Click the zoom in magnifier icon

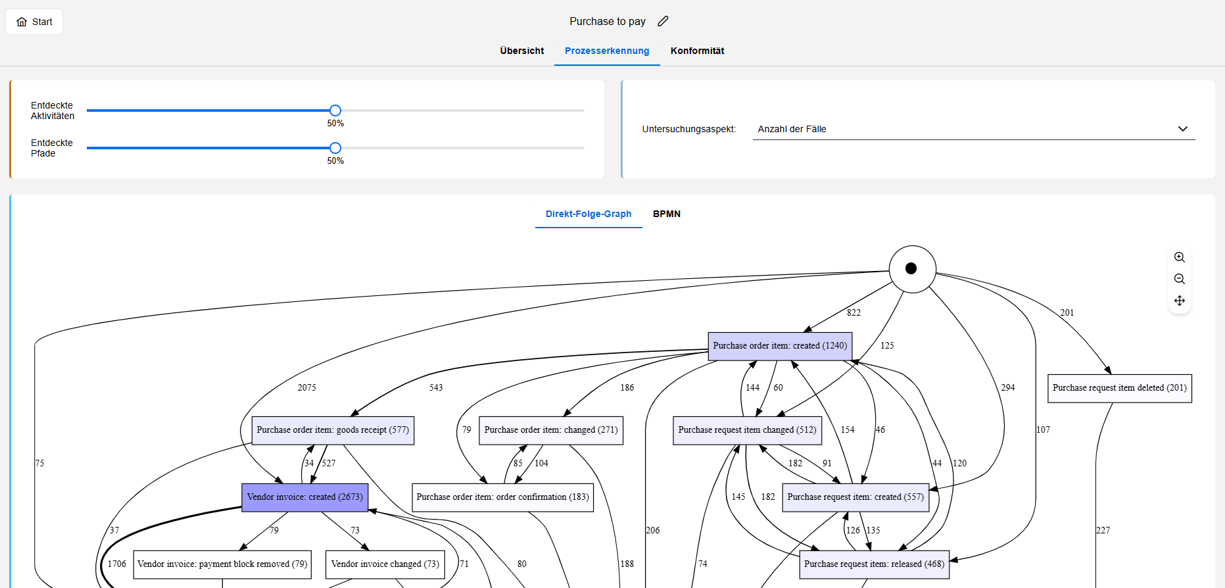[1180, 257]
